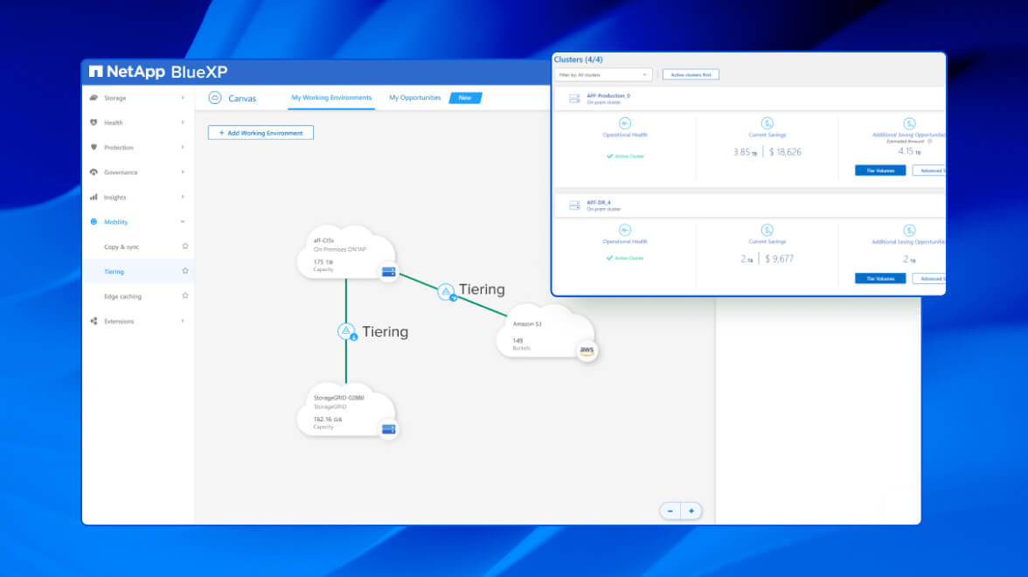This screenshot has width=1028, height=577.
Task: Collapse the Mobility section chevron
Action: click(x=183, y=221)
